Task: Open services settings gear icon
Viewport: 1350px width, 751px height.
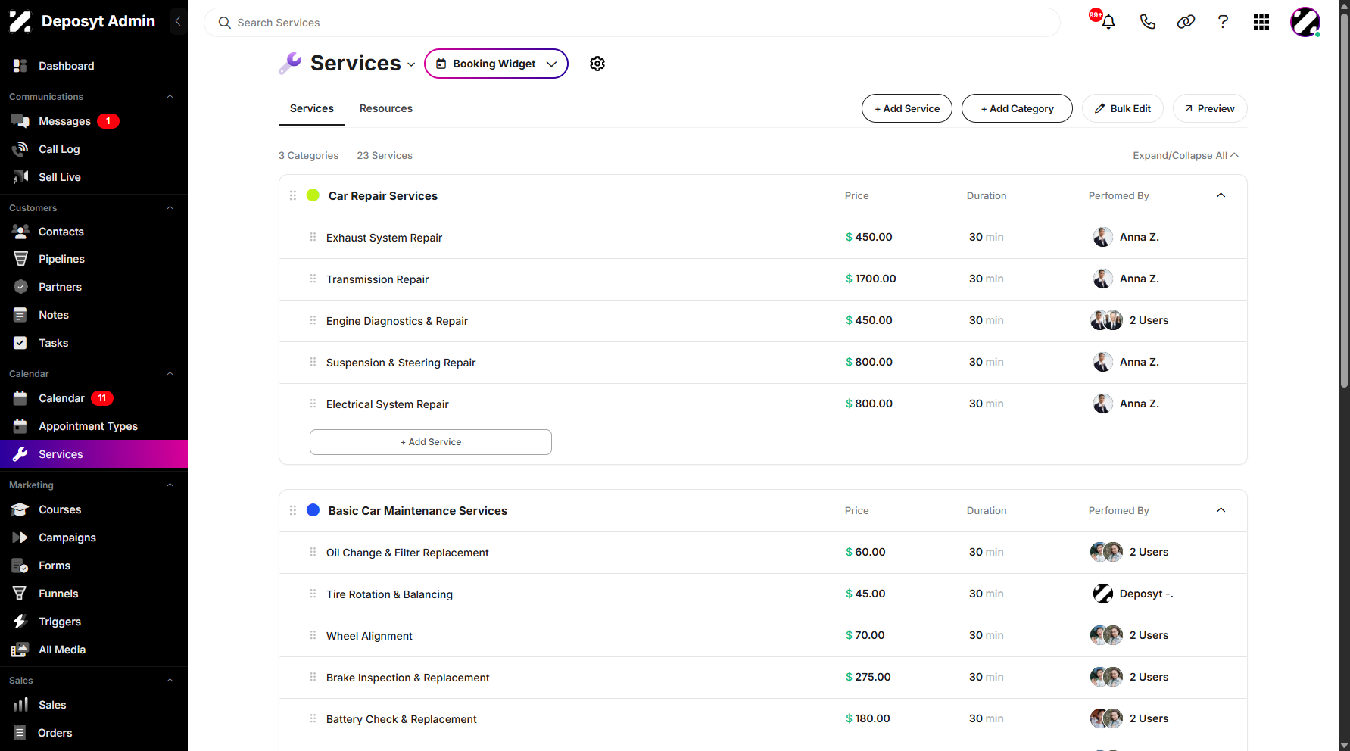Action: 597,64
